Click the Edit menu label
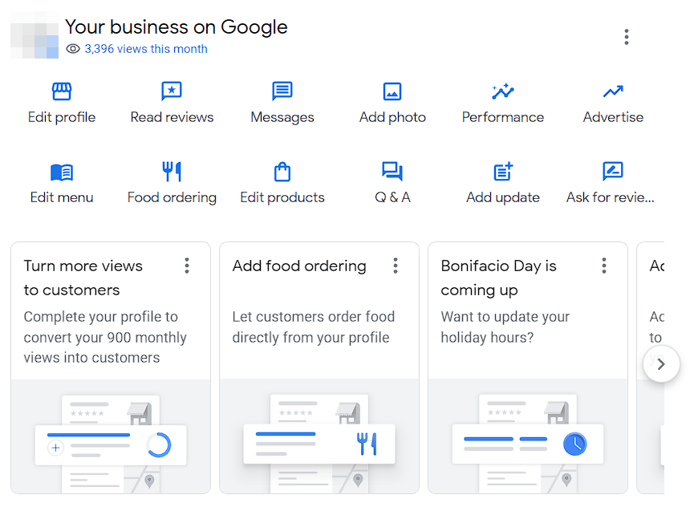The height and width of the screenshot is (507, 690). (62, 197)
